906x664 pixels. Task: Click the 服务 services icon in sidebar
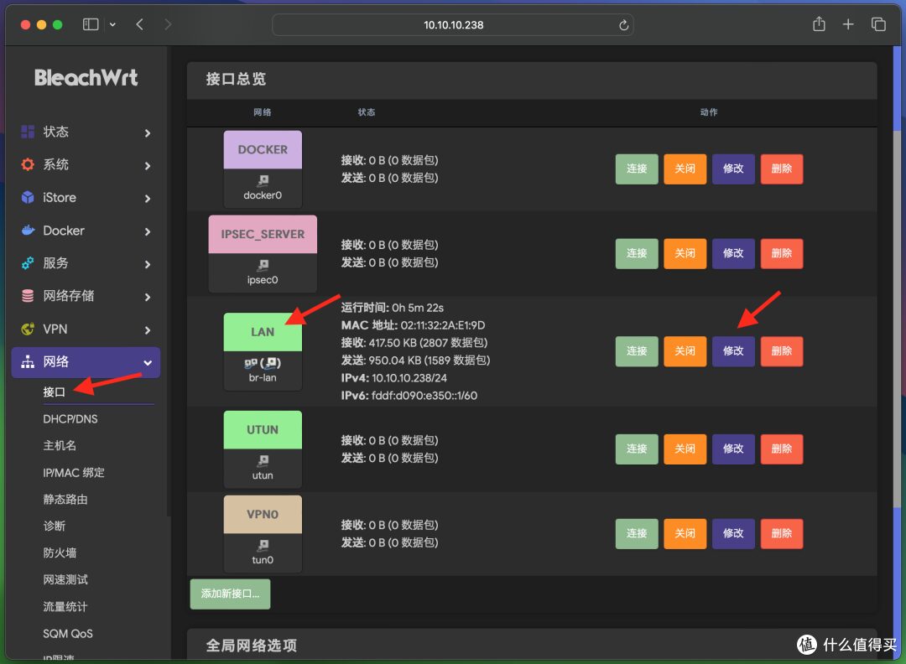point(25,263)
